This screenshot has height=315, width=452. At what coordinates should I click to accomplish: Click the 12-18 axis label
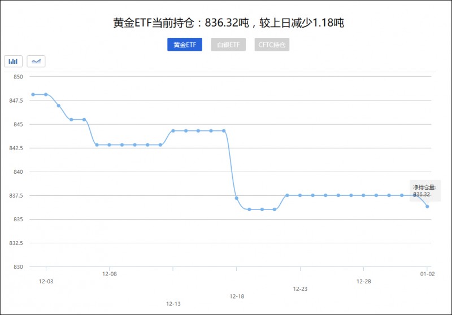(237, 296)
